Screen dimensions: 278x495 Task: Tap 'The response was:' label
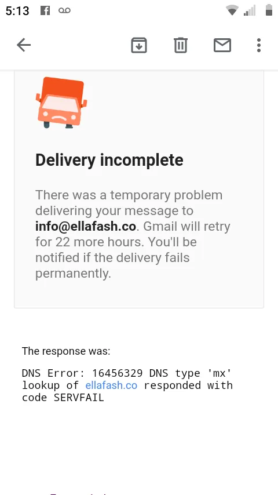pyautogui.click(x=66, y=351)
